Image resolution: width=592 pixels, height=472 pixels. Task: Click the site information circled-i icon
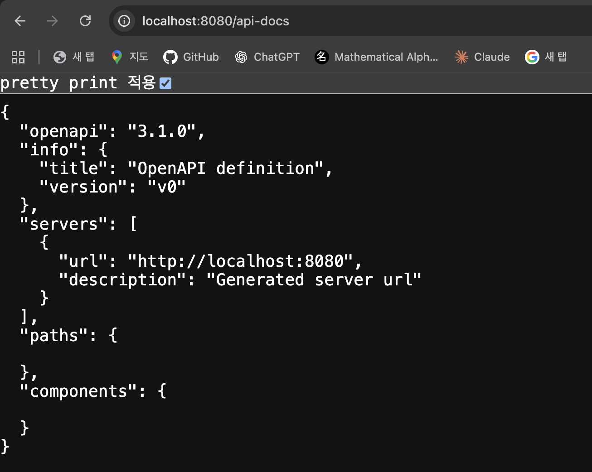124,21
